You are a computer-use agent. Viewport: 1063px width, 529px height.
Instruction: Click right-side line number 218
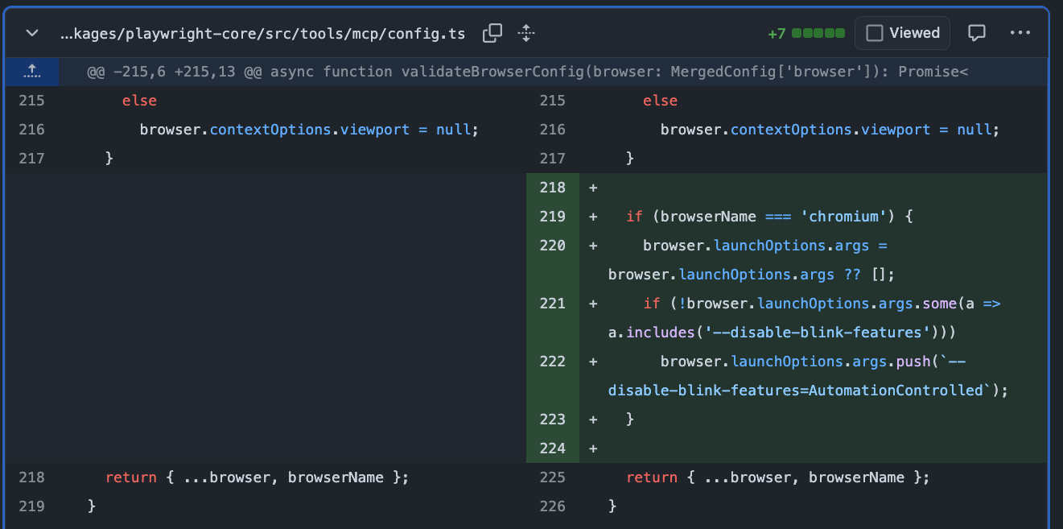(x=552, y=188)
